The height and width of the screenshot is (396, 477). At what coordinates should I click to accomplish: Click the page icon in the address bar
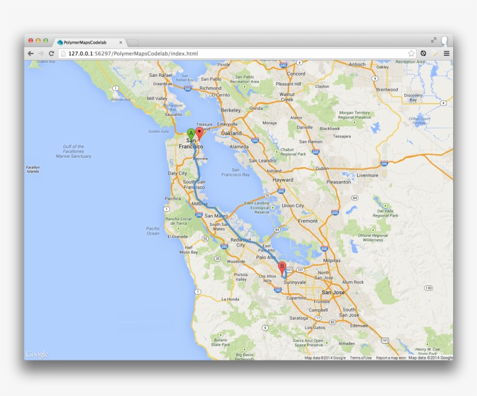(x=63, y=52)
